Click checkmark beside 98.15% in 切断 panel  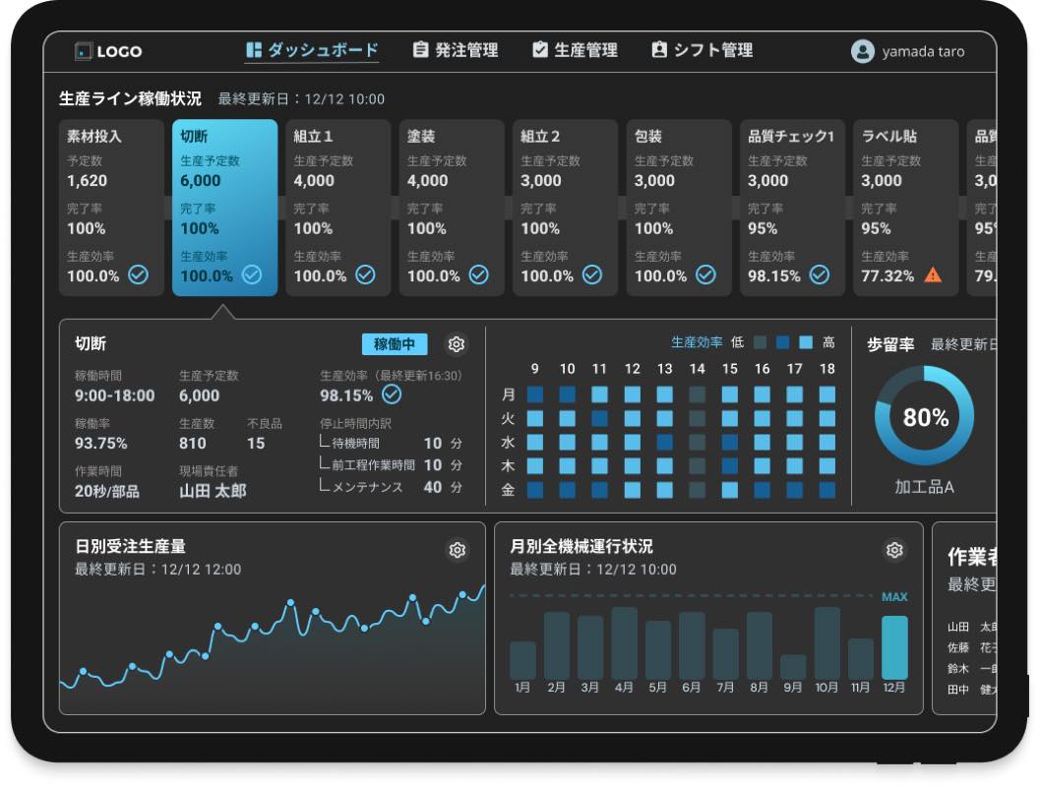click(x=392, y=394)
